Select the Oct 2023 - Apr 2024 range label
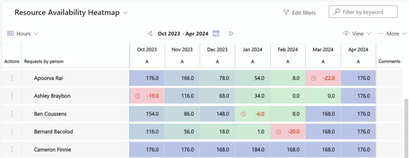Image resolution: width=409 pixels, height=158 pixels. click(x=183, y=33)
